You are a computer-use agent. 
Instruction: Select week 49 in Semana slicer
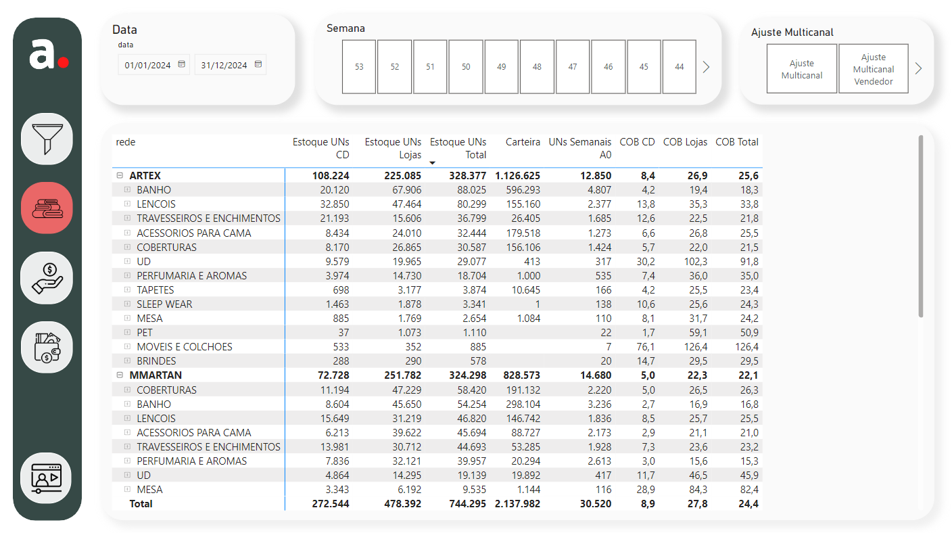pyautogui.click(x=502, y=67)
